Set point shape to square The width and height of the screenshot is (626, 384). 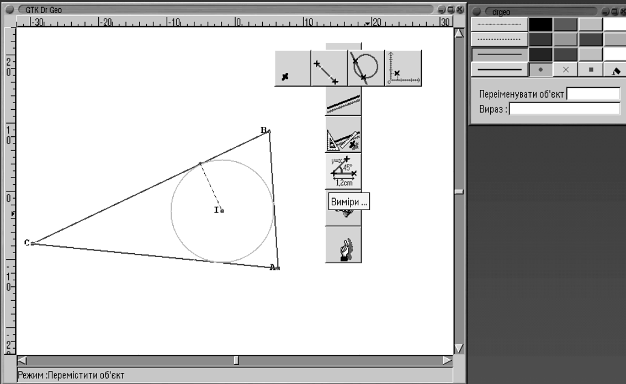pyautogui.click(x=591, y=70)
